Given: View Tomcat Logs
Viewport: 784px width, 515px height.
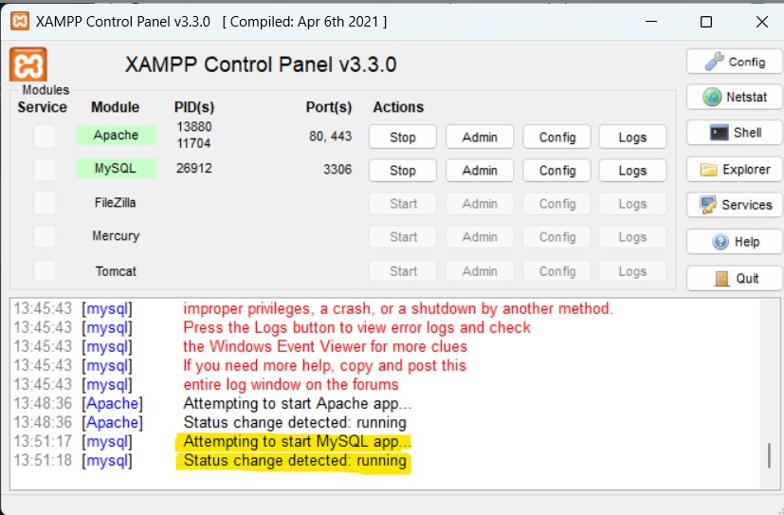Looking at the screenshot, I should (x=632, y=271).
